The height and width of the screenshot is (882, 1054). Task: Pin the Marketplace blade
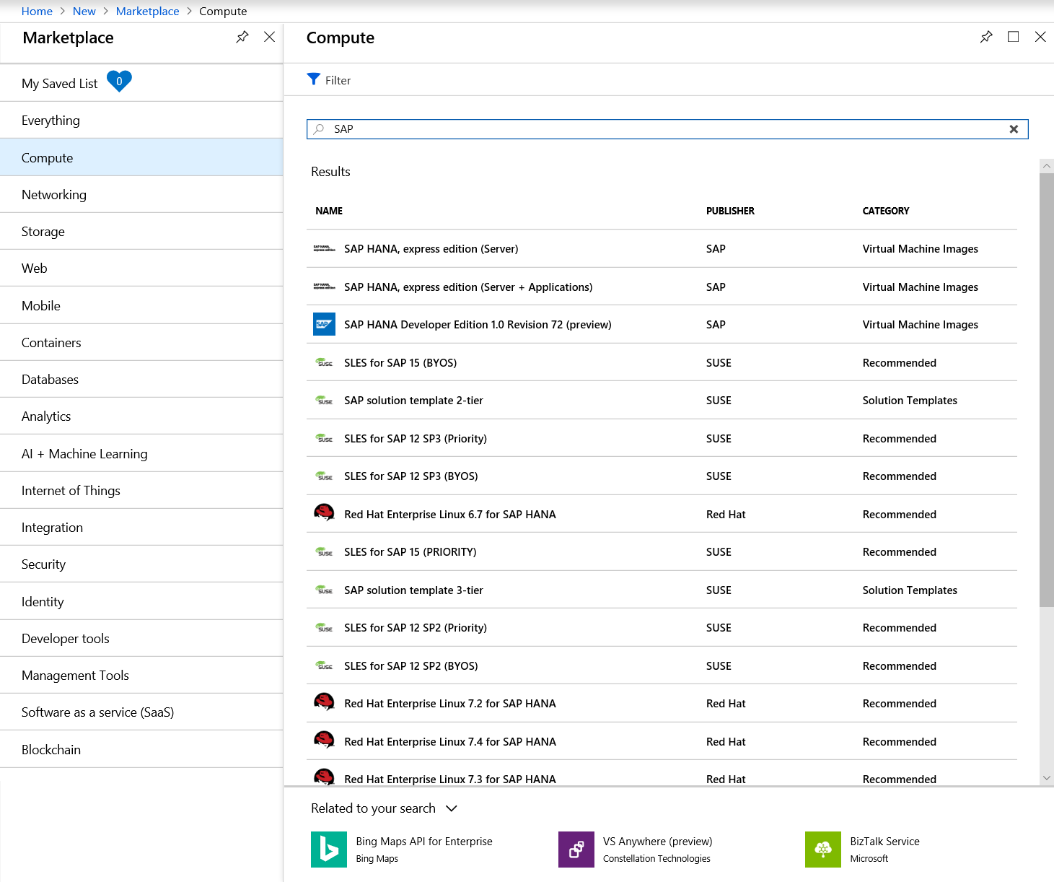pos(242,37)
